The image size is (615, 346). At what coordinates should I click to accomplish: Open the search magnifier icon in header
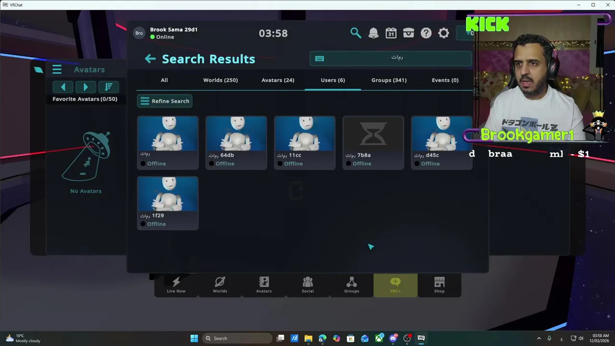click(356, 33)
